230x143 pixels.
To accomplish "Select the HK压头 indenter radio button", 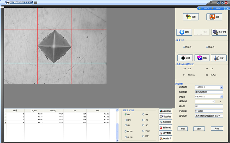I will point(207,47).
